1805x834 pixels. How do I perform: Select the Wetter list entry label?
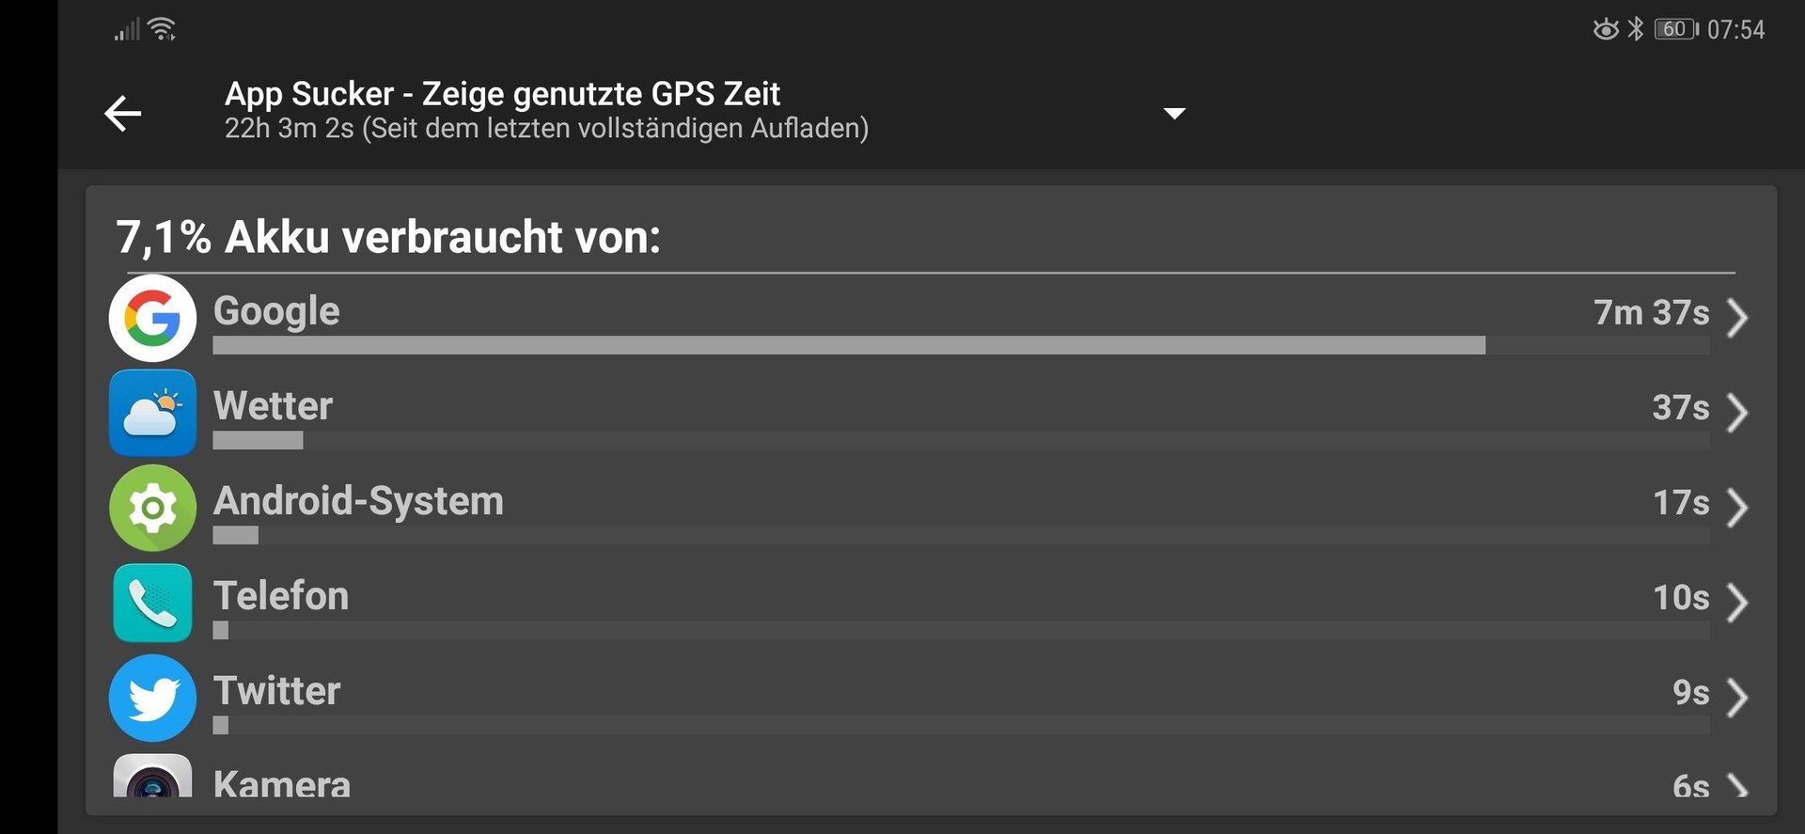tap(273, 406)
